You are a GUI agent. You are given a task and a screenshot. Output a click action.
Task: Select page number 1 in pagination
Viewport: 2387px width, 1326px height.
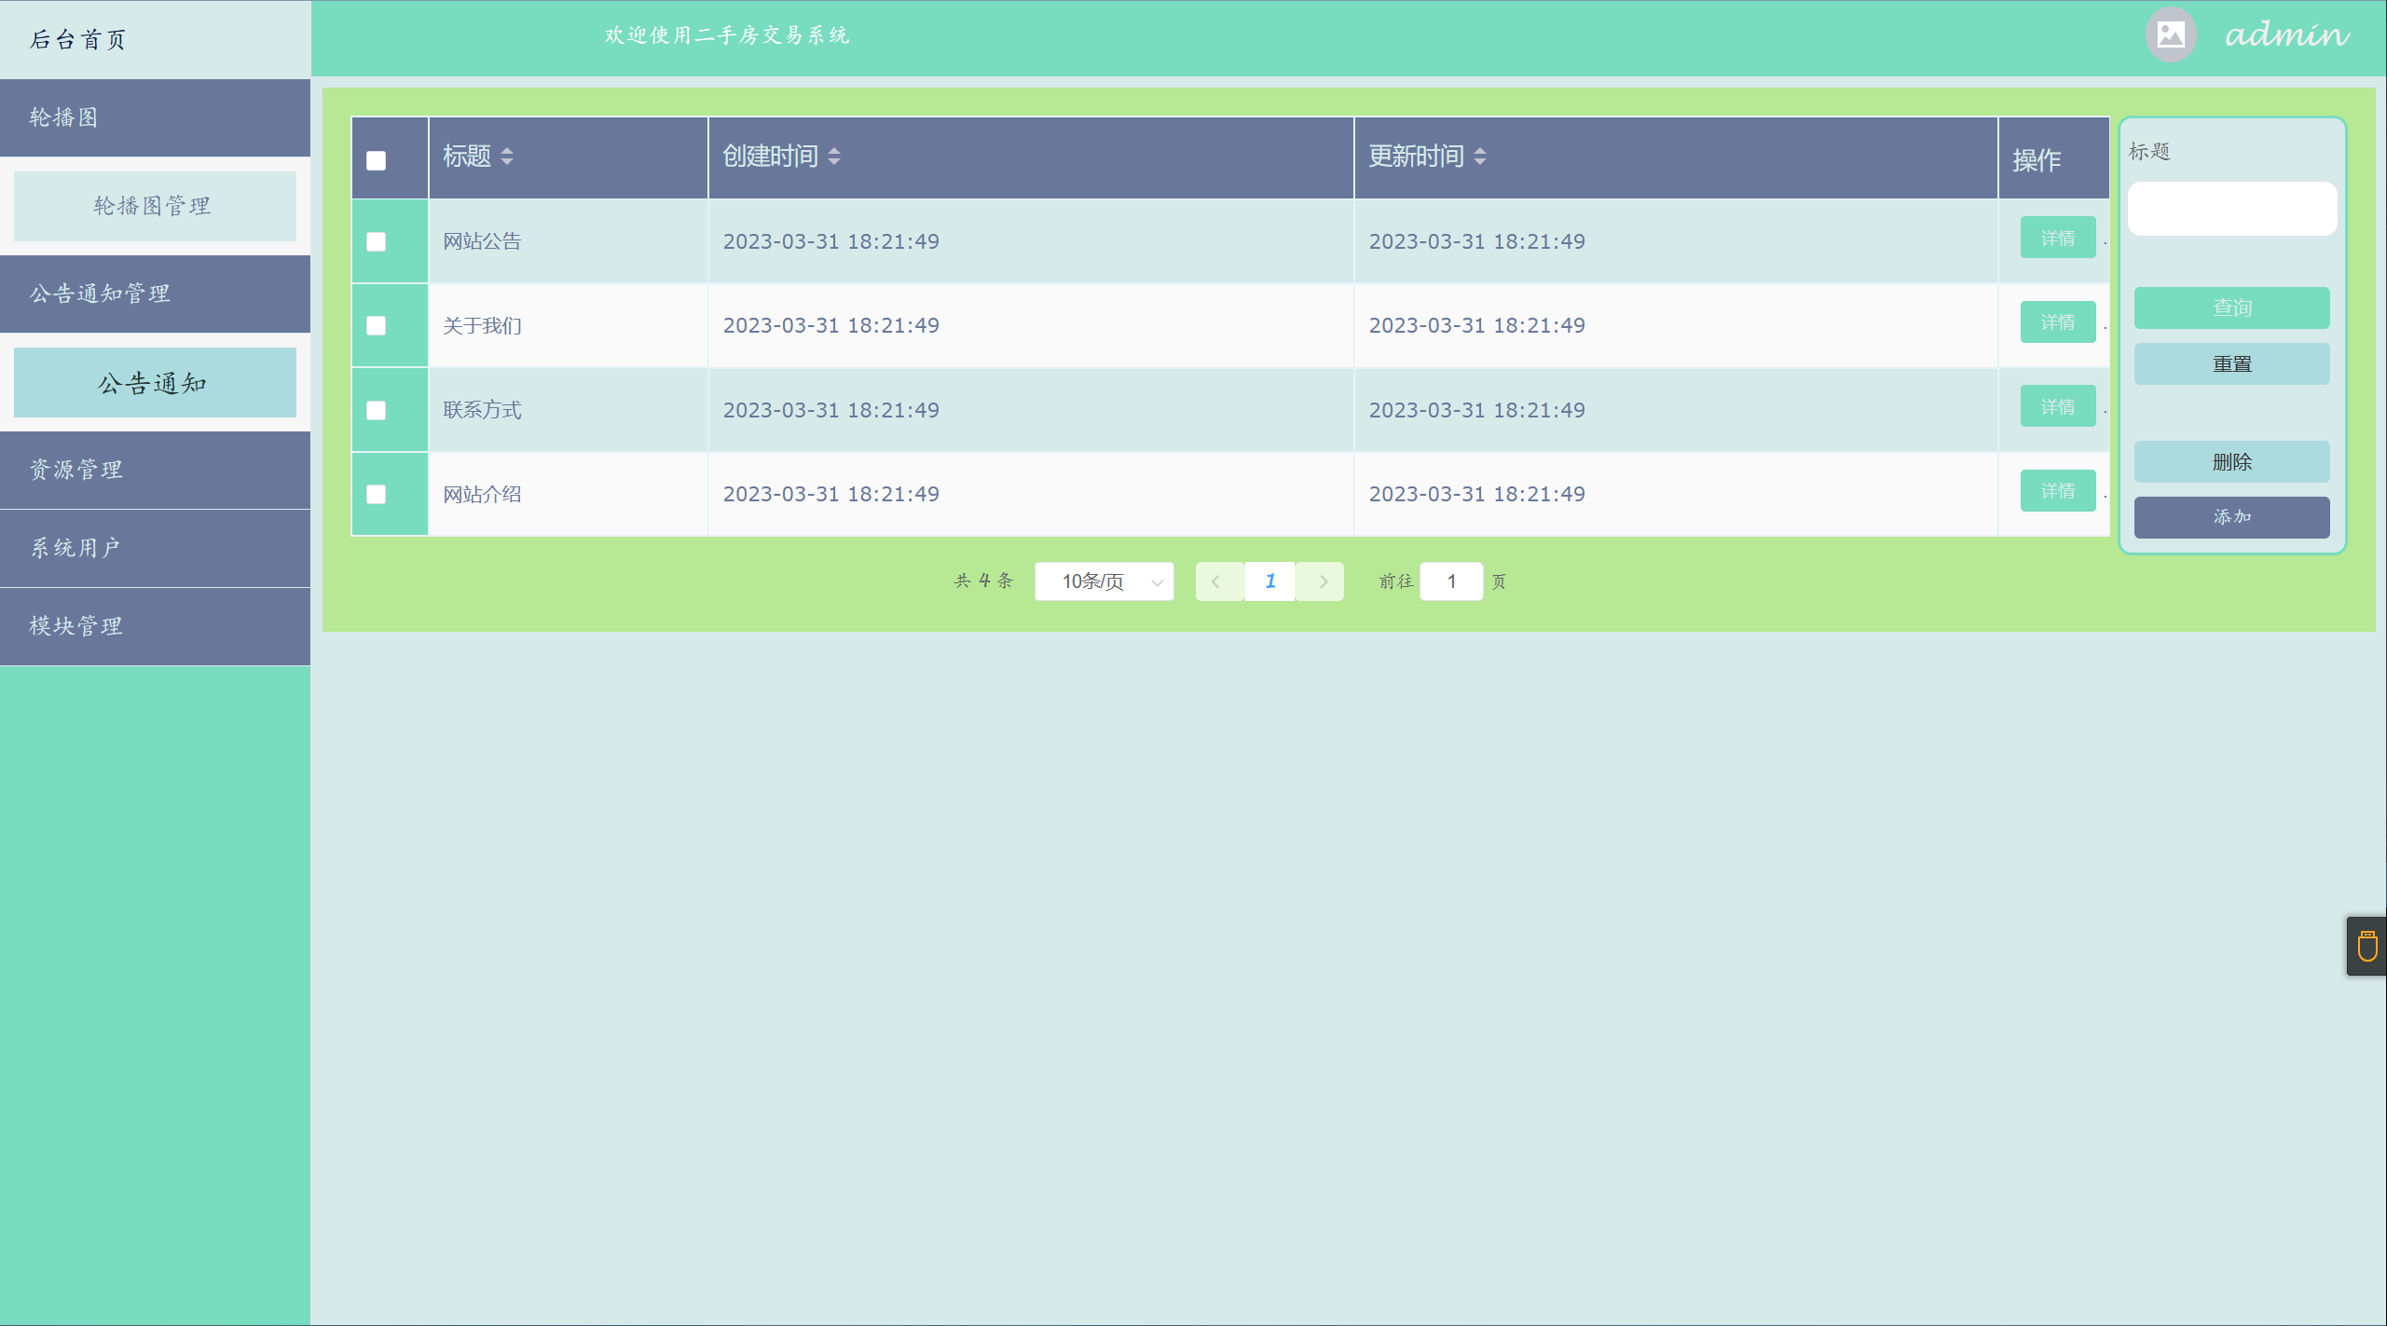(x=1269, y=581)
